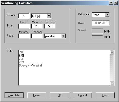Click the Pace Minutes input field
Image resolution: width=119 pixels, height=102 pixels.
point(24,36)
